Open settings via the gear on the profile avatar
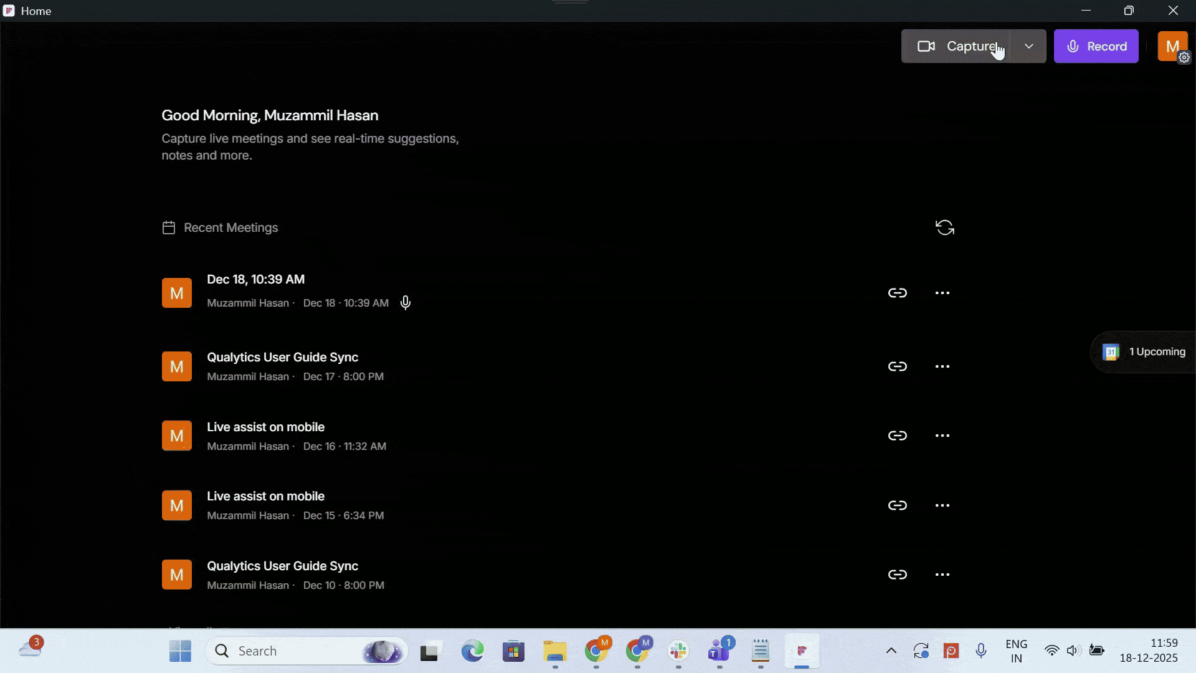Screen dimensions: 1196x673 coord(1184,57)
